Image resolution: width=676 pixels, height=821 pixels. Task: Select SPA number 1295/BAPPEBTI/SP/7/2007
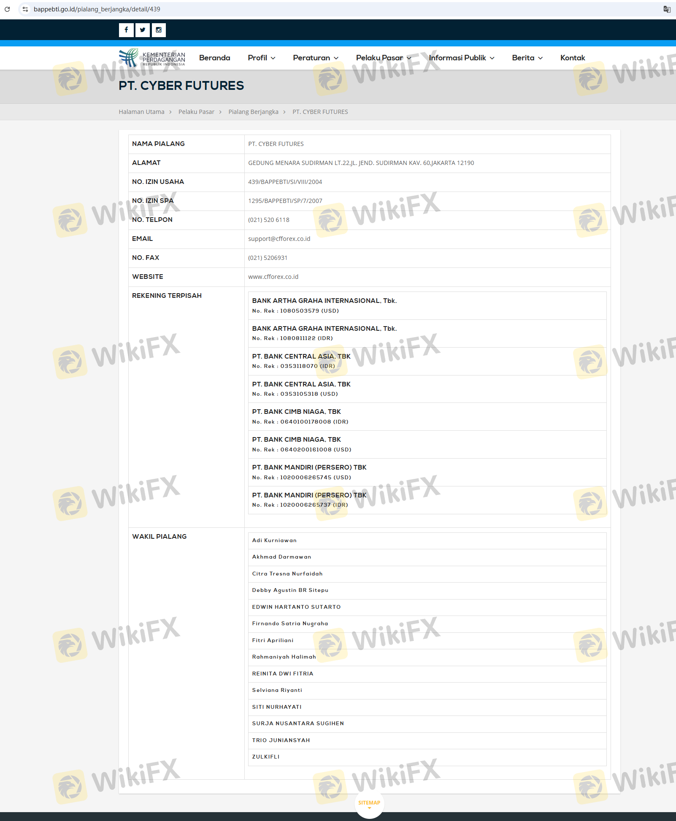(x=285, y=201)
